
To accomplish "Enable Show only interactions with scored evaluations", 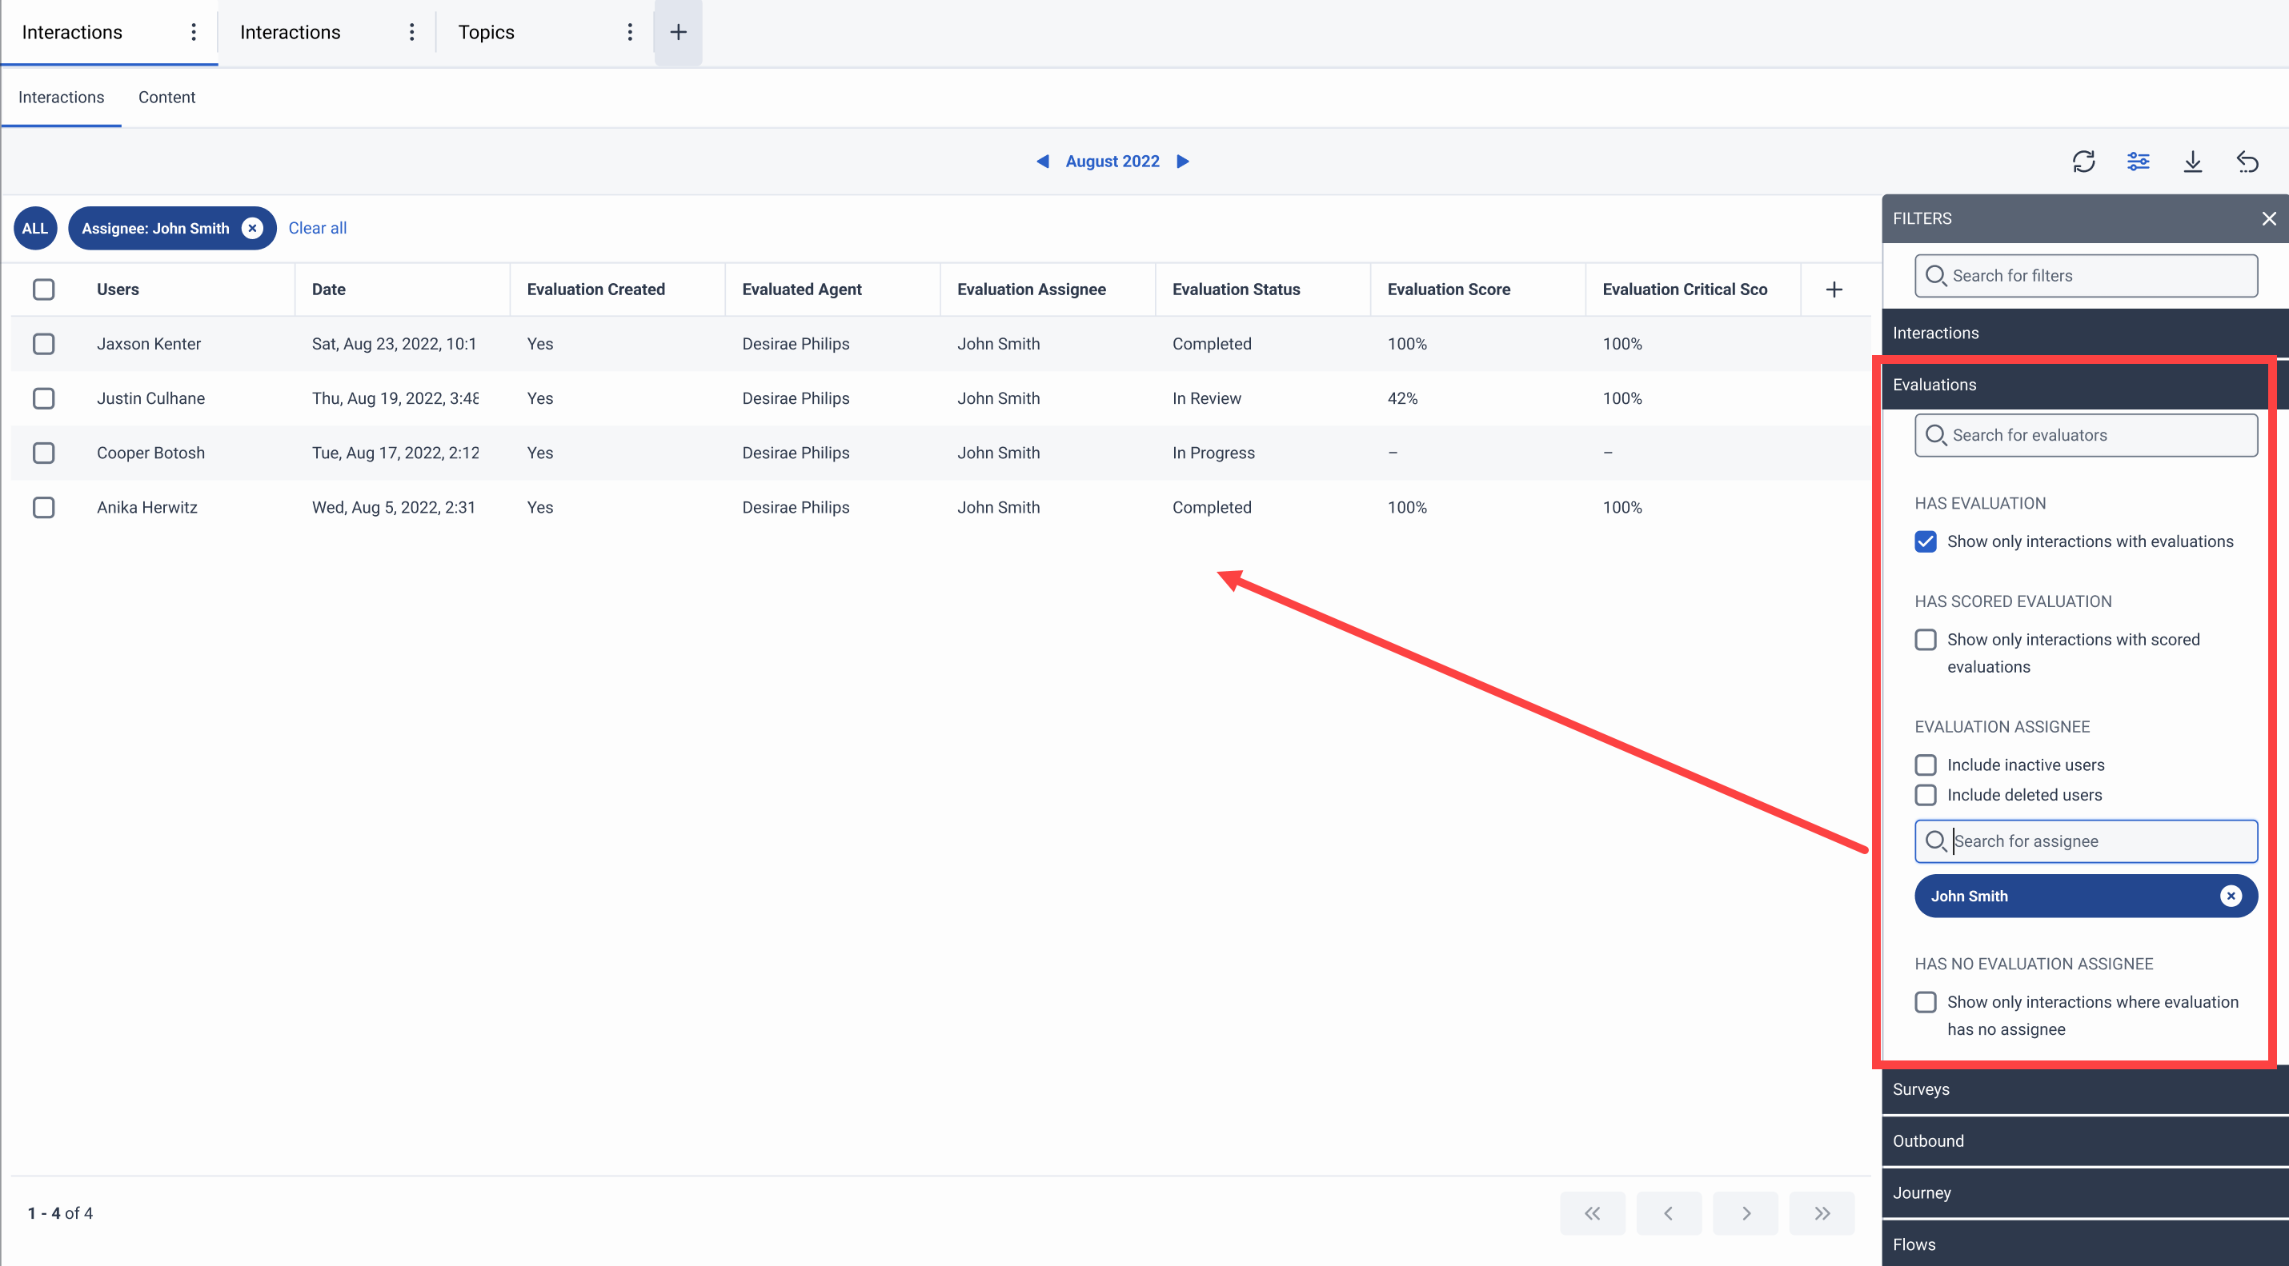I will [x=1926, y=639].
